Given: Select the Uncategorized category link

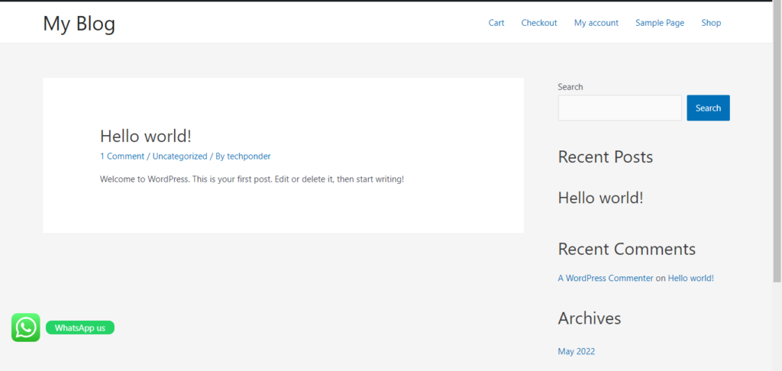Looking at the screenshot, I should (179, 156).
